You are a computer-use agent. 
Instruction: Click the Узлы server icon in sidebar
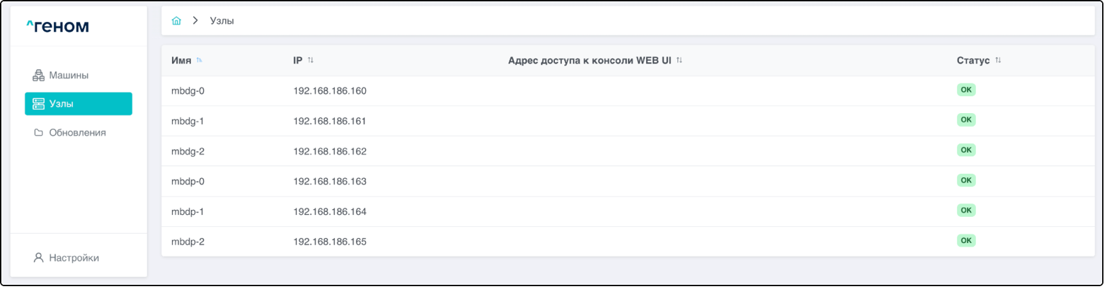39,104
